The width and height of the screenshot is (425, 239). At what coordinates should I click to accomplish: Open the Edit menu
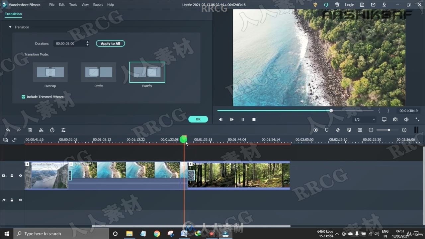tap(62, 5)
